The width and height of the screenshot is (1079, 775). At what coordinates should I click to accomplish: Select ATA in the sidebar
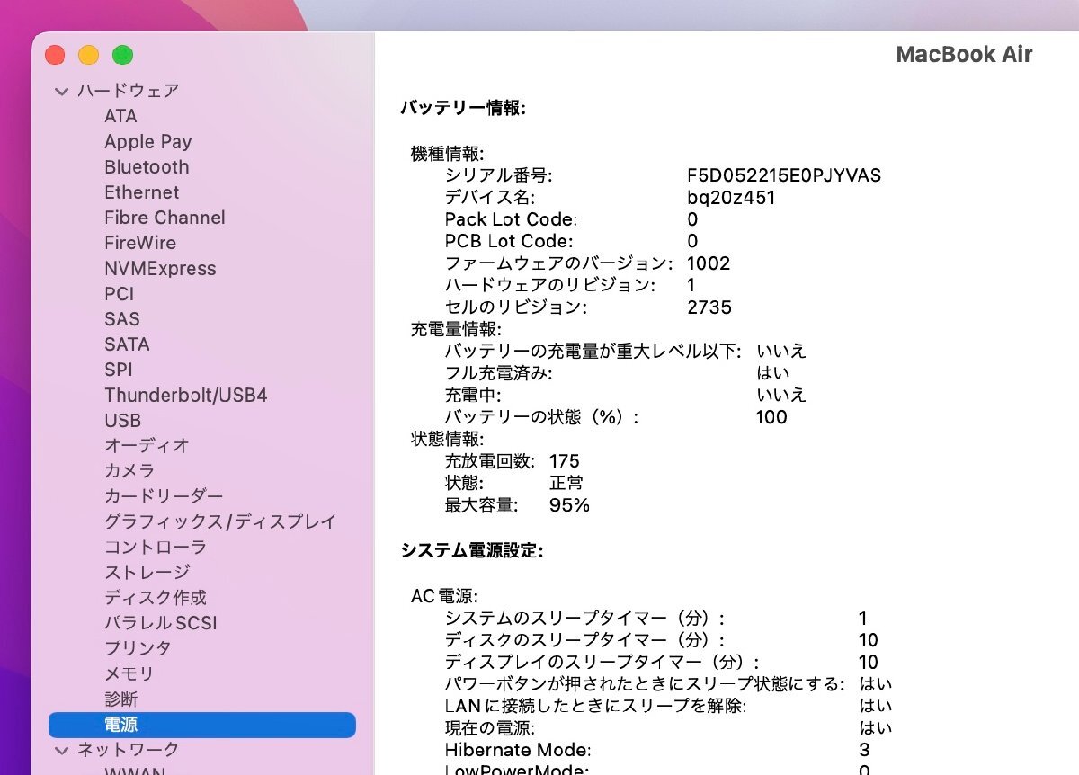pyautogui.click(x=120, y=116)
